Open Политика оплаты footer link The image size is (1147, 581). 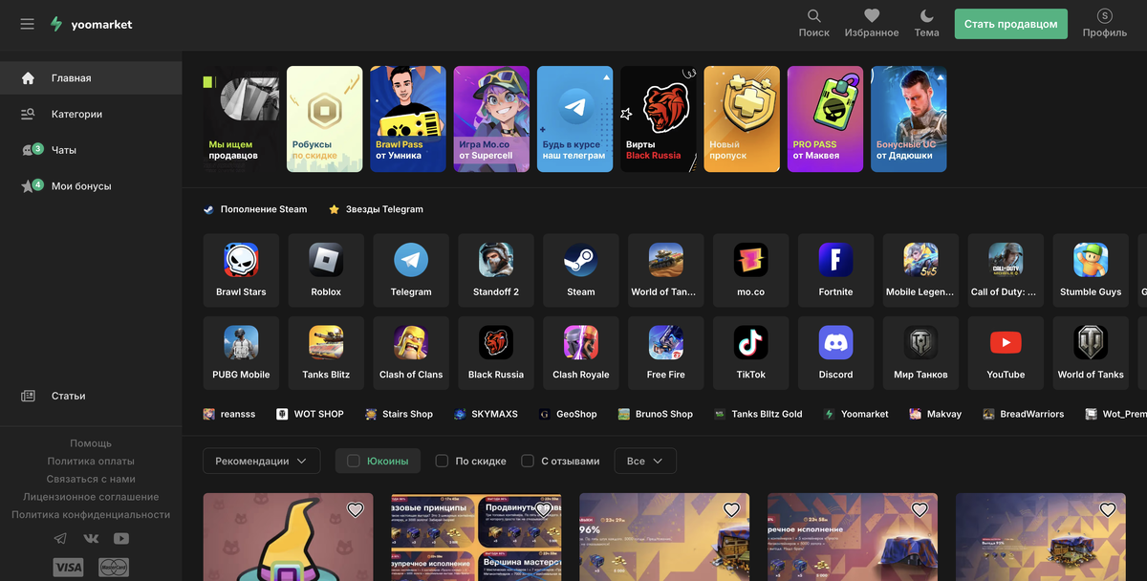(91, 461)
